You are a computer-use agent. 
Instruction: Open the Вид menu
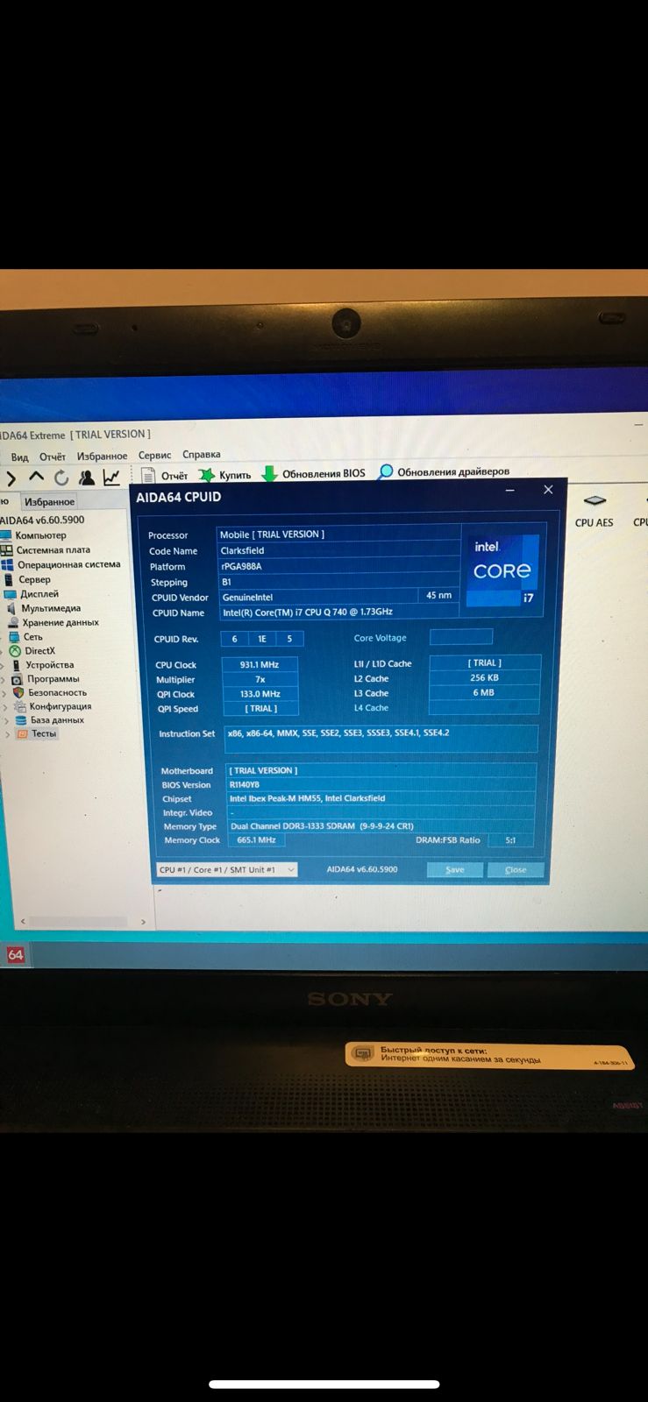coord(19,457)
